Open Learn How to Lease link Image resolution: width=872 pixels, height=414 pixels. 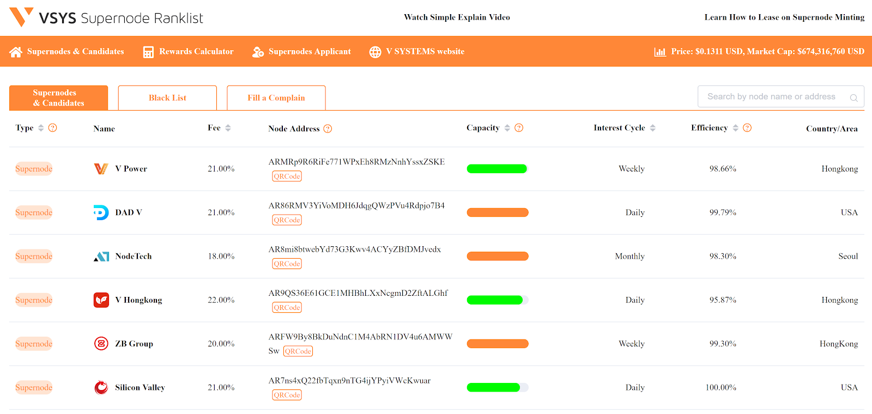point(784,17)
